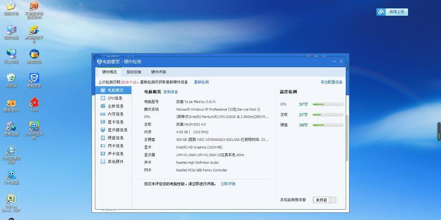Open the 电脑管家 desktop shortcut
Viewport: 441px width, 220px height.
click(x=34, y=80)
